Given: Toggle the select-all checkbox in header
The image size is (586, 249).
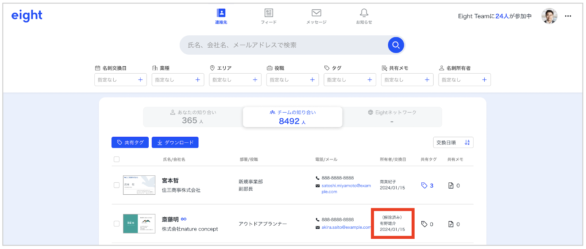Looking at the screenshot, I should coord(117,159).
